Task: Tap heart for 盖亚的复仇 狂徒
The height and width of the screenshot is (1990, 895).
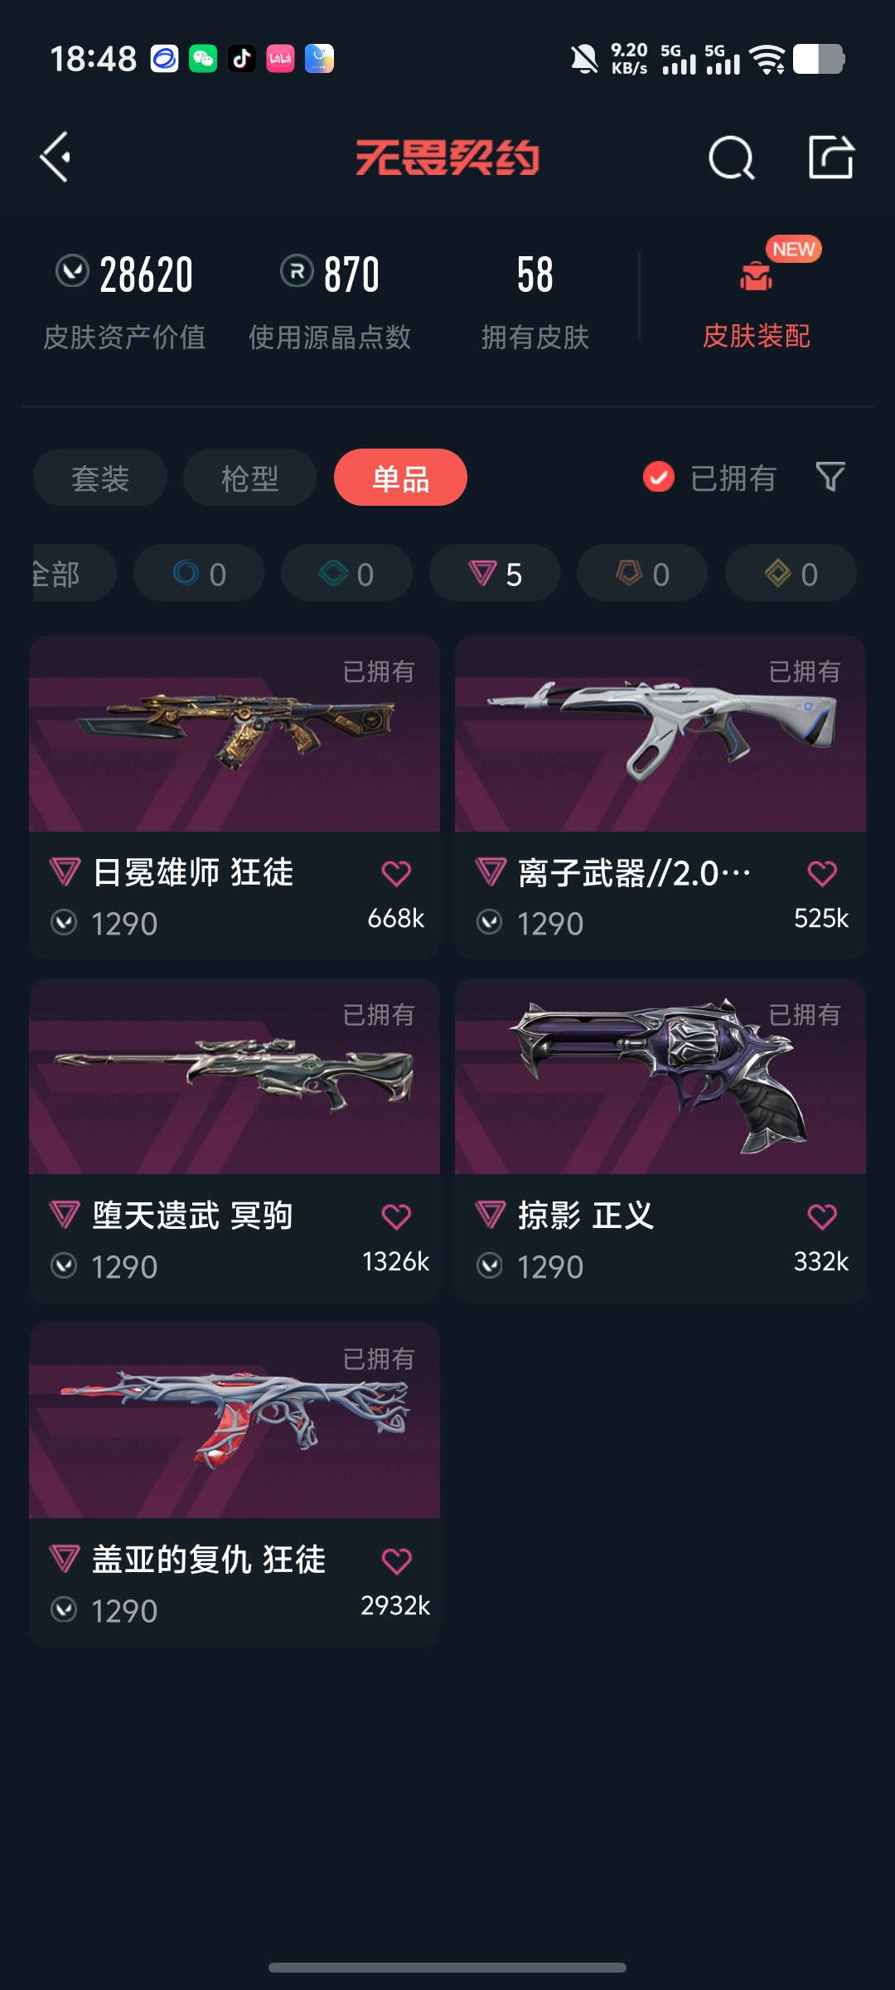Action: tap(396, 1560)
